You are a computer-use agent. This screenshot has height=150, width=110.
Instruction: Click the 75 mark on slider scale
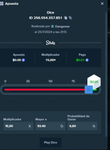(x=73, y=81)
